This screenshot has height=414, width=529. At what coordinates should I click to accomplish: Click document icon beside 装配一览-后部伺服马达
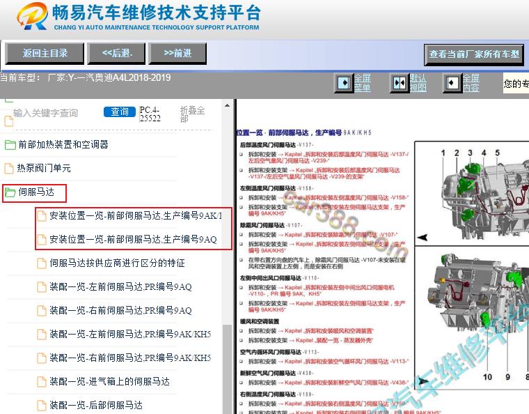42,406
